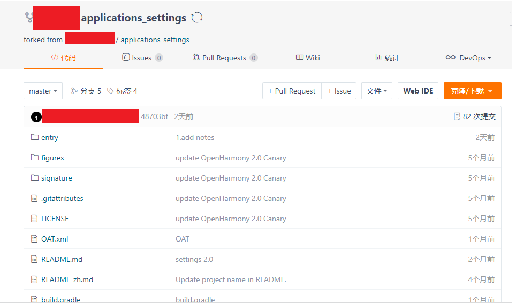Click the branch icon next to 分支 5
Screen dimensions: 516x303
(74, 91)
